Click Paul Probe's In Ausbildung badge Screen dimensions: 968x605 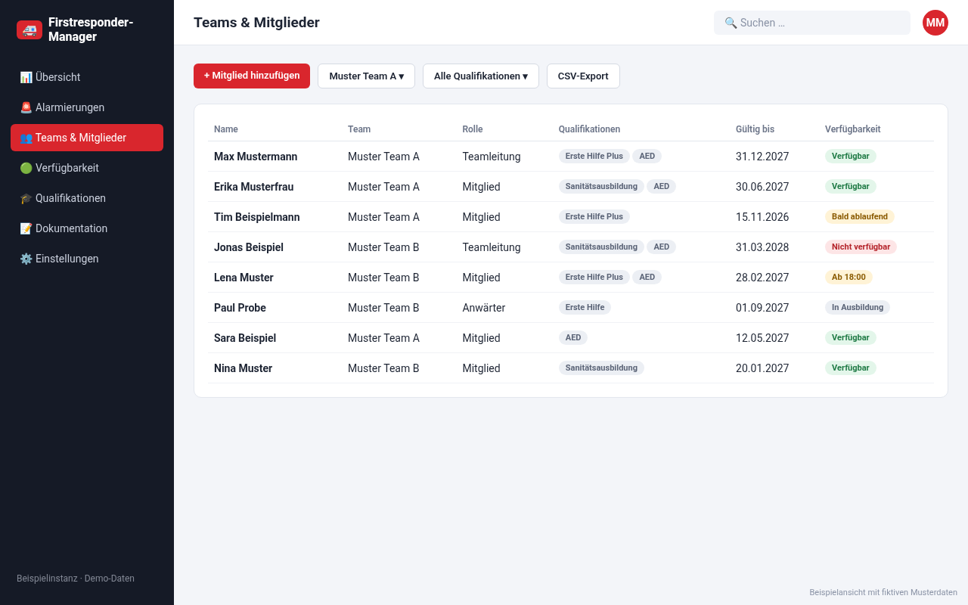coord(858,307)
